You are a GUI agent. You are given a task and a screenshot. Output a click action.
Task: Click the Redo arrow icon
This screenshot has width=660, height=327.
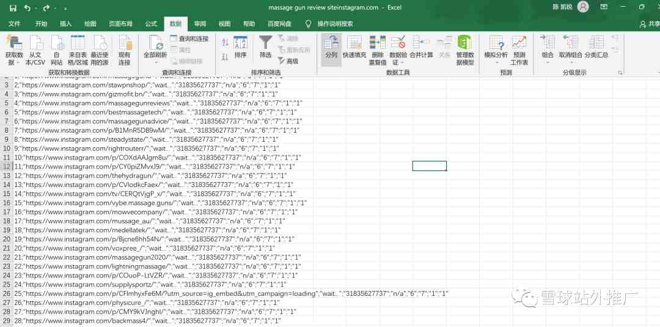46,7
